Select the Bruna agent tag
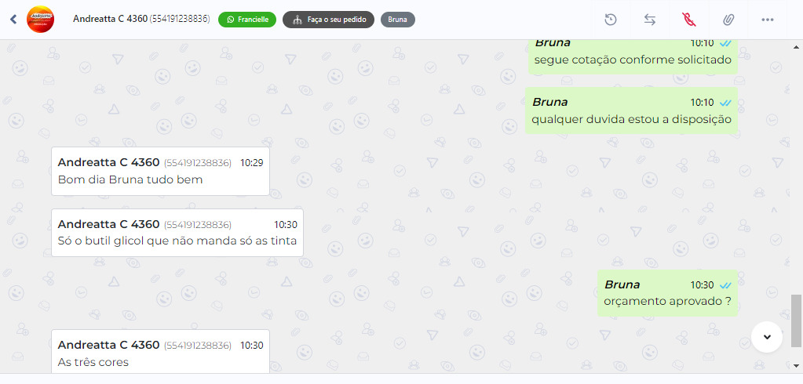 [398, 20]
